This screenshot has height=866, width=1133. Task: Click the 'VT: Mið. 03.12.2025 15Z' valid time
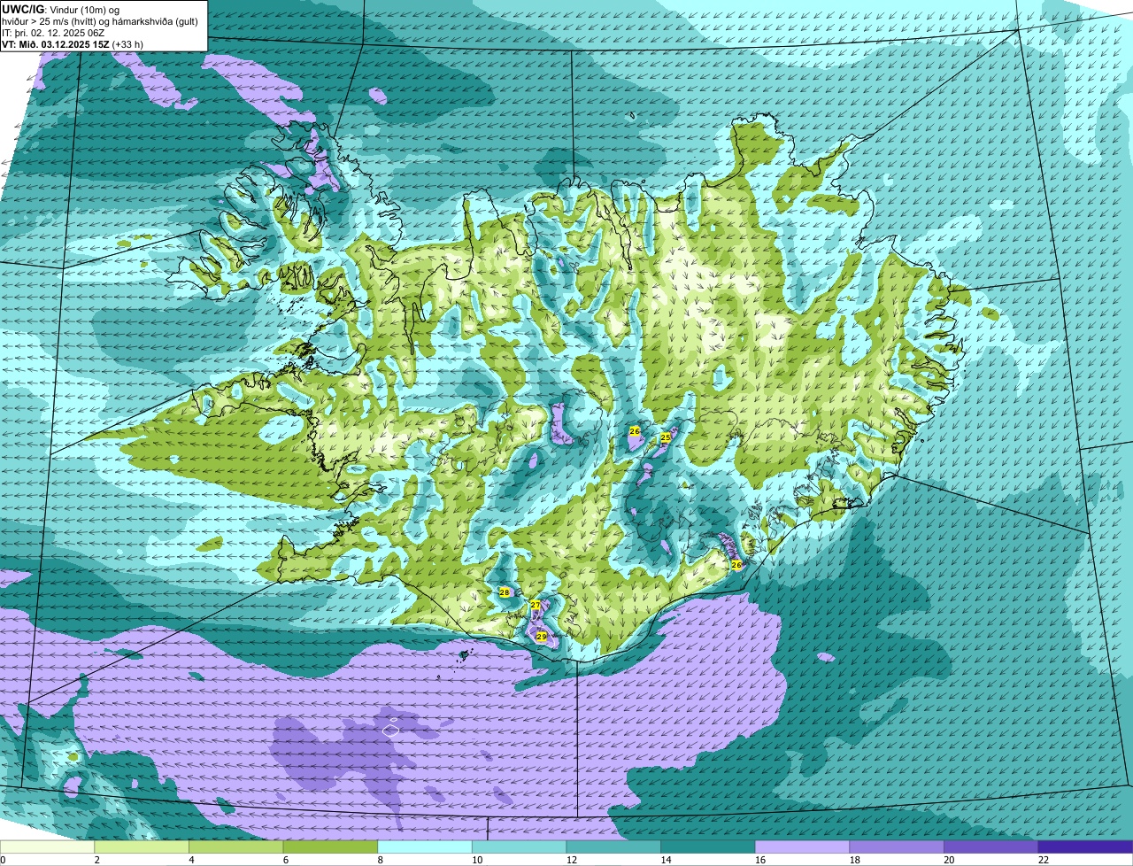[x=56, y=43]
